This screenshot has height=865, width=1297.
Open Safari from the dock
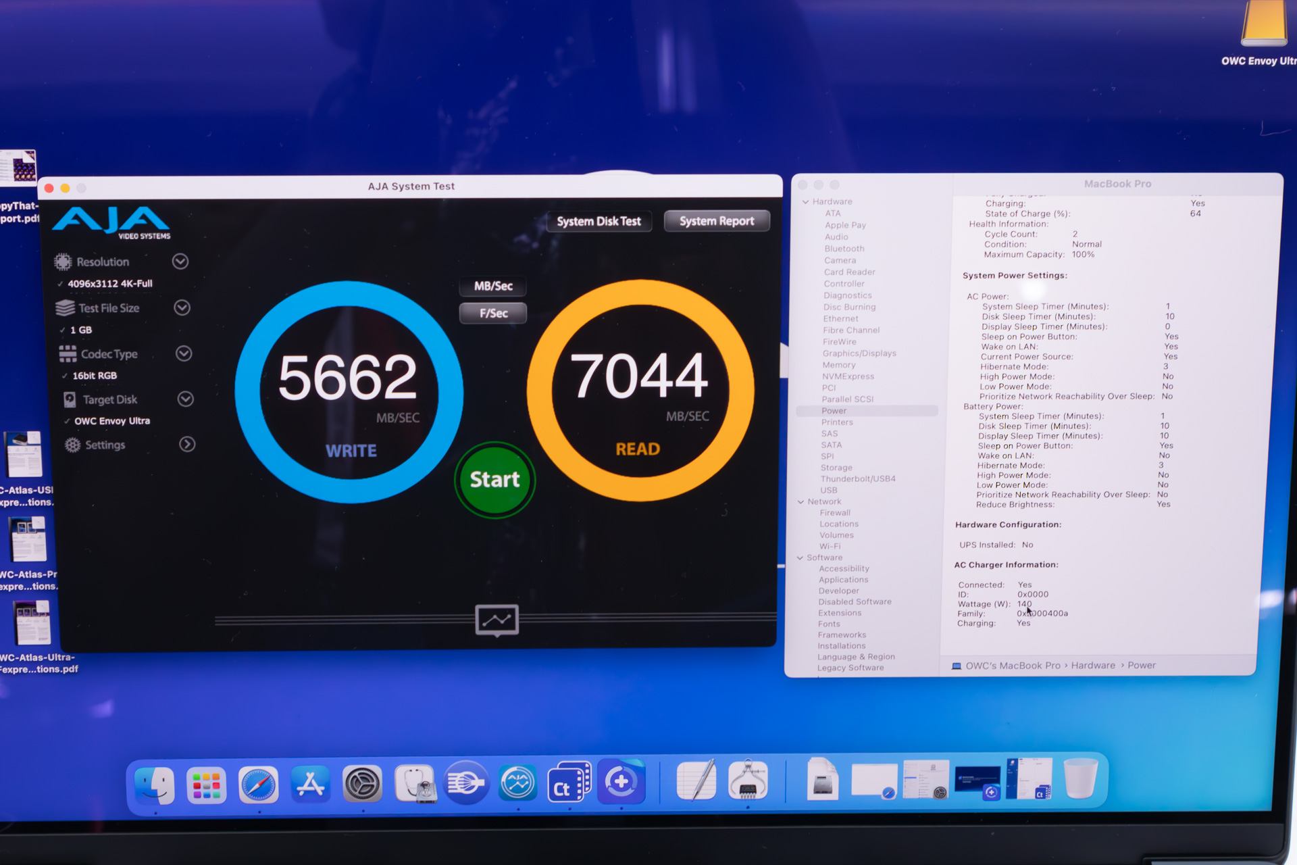pos(258,785)
